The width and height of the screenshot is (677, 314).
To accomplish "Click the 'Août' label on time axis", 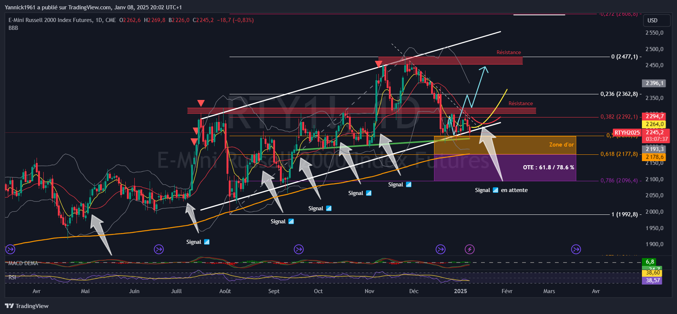I will [225, 291].
